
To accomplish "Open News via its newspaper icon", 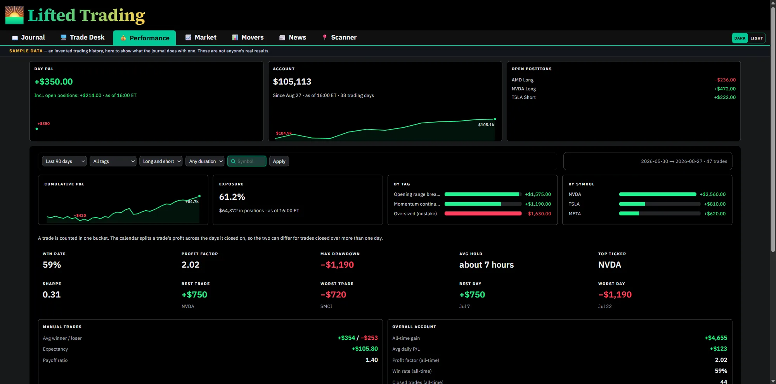I will (x=282, y=38).
